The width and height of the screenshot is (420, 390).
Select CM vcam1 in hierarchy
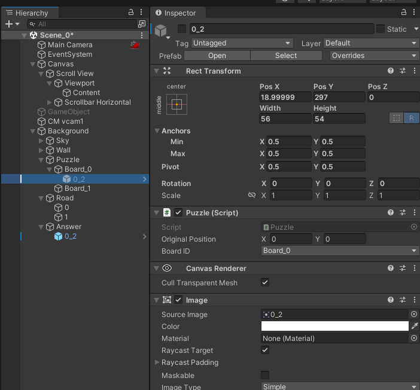coord(65,121)
